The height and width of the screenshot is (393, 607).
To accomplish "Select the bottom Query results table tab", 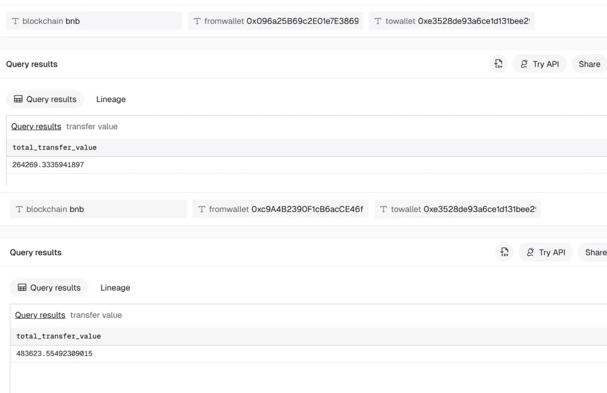I will [x=49, y=288].
